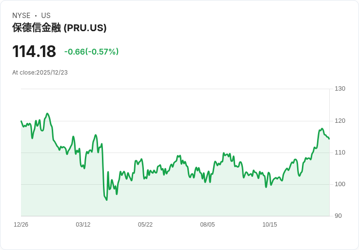This screenshot has width=359, height=250.
Task: Click the chart's lowest trough in April
Action: click(x=107, y=200)
